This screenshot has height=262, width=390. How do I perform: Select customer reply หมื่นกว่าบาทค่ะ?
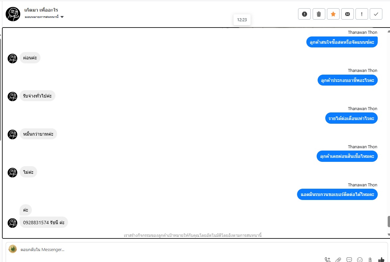(38, 134)
